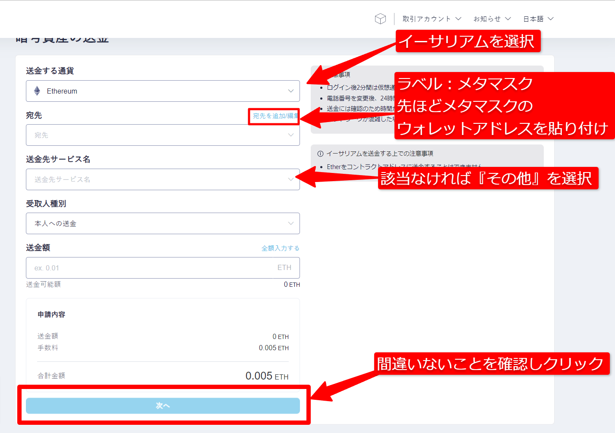Viewport: 615px width, 433px height.
Task: Click the down arrow in the 受取人種別 box
Action: tap(290, 223)
